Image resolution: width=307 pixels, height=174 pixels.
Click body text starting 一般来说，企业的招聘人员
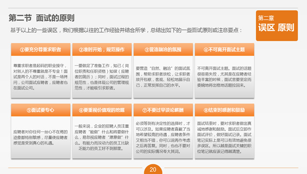pyautogui.click(x=102, y=137)
